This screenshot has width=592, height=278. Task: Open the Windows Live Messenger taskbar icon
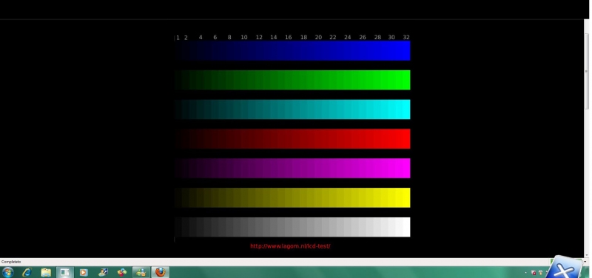(x=141, y=272)
